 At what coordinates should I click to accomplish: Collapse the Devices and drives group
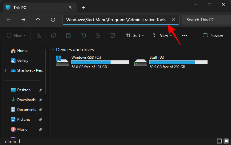[x=53, y=50]
